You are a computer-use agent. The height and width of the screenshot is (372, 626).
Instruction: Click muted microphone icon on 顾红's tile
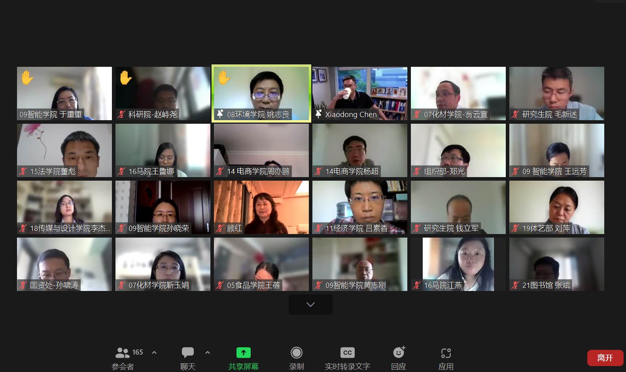pos(220,228)
